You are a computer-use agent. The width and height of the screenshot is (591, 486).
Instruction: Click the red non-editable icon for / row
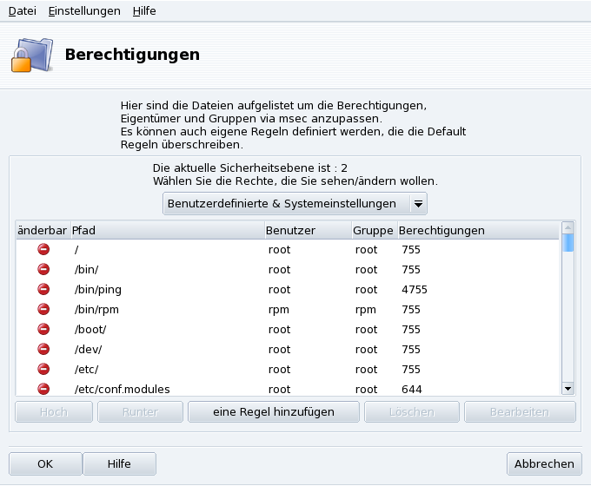pyautogui.click(x=43, y=249)
